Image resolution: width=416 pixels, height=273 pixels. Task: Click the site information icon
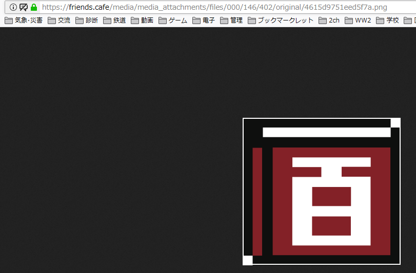tap(13, 7)
